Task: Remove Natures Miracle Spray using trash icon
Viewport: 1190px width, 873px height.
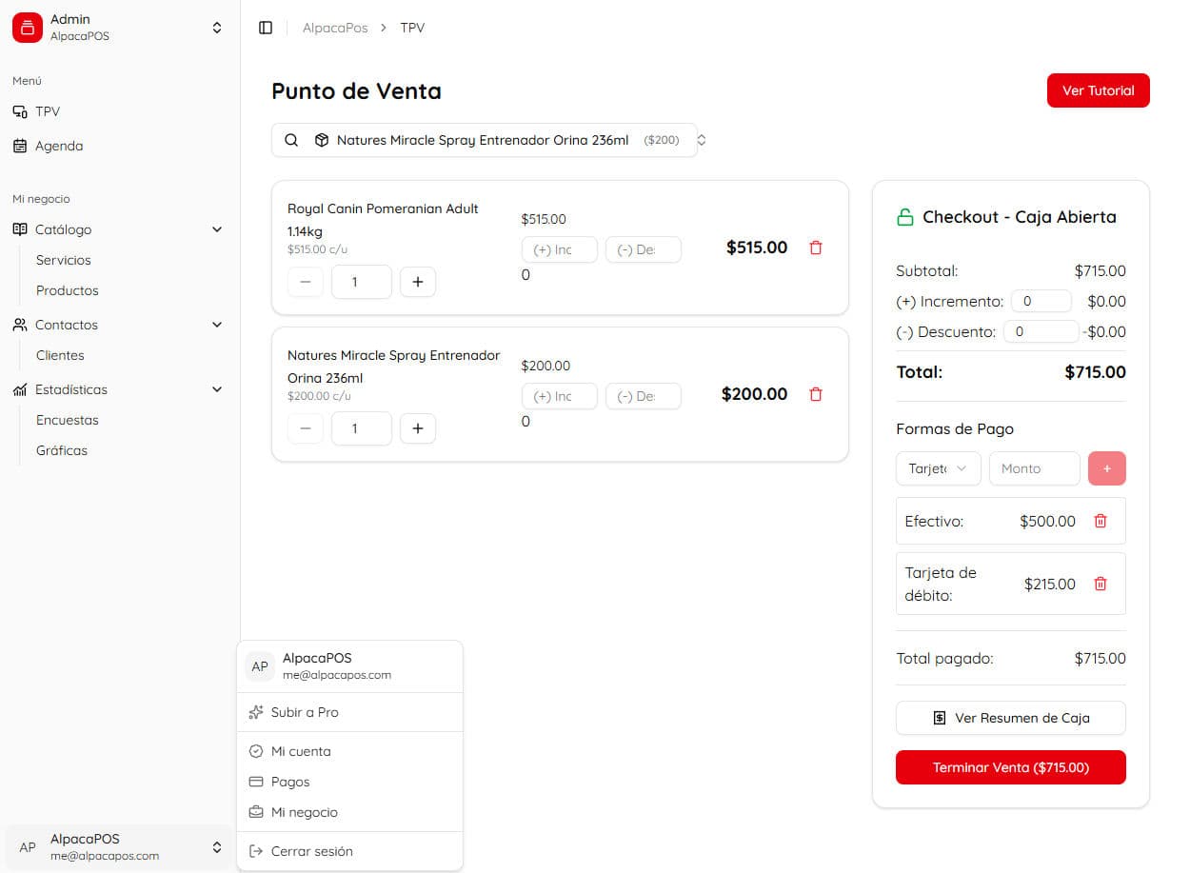Action: (815, 394)
